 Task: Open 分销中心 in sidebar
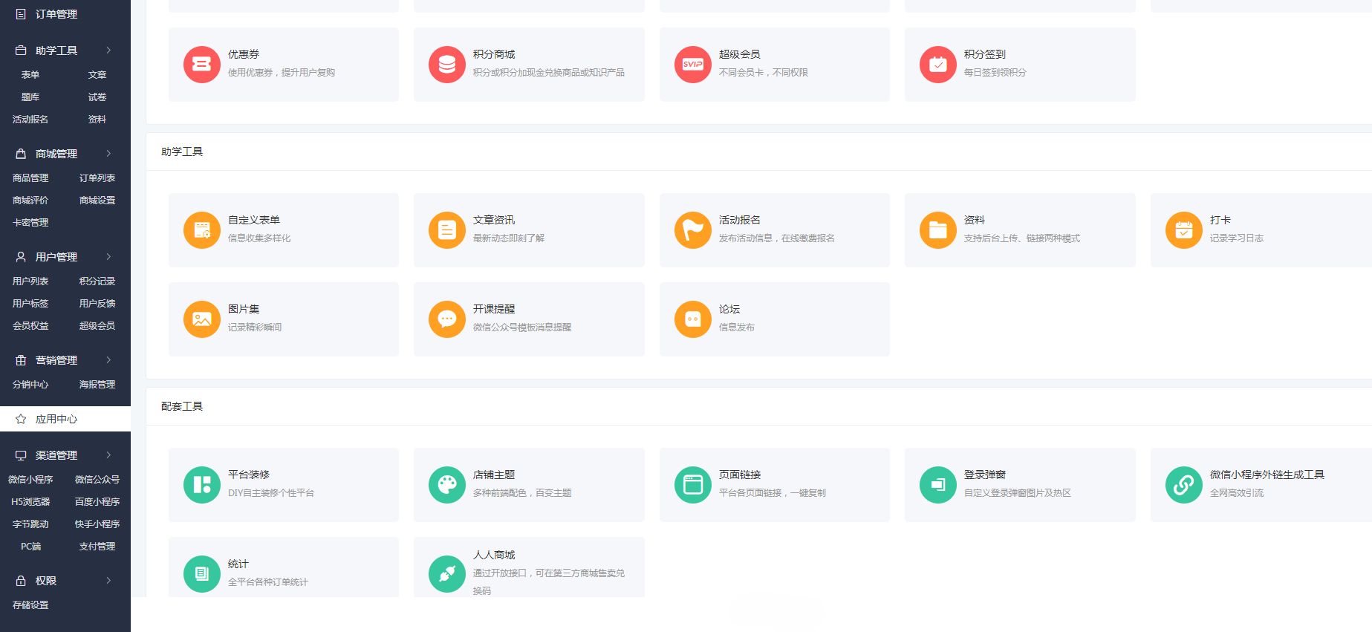[x=30, y=385]
